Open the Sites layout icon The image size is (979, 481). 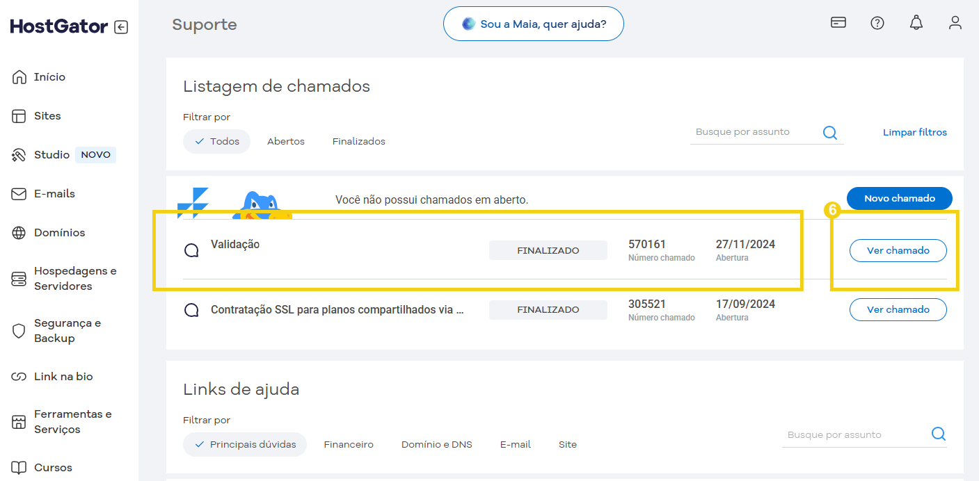(x=19, y=116)
